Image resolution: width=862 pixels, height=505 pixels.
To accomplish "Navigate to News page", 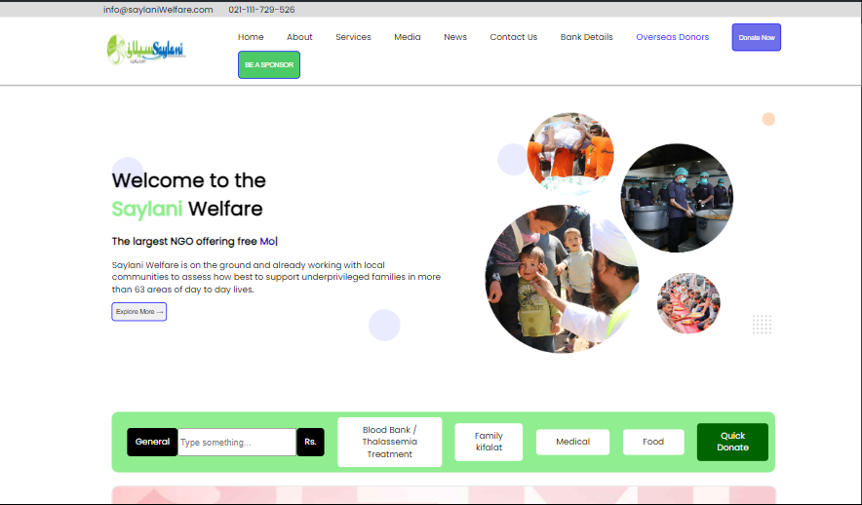I will 455,37.
